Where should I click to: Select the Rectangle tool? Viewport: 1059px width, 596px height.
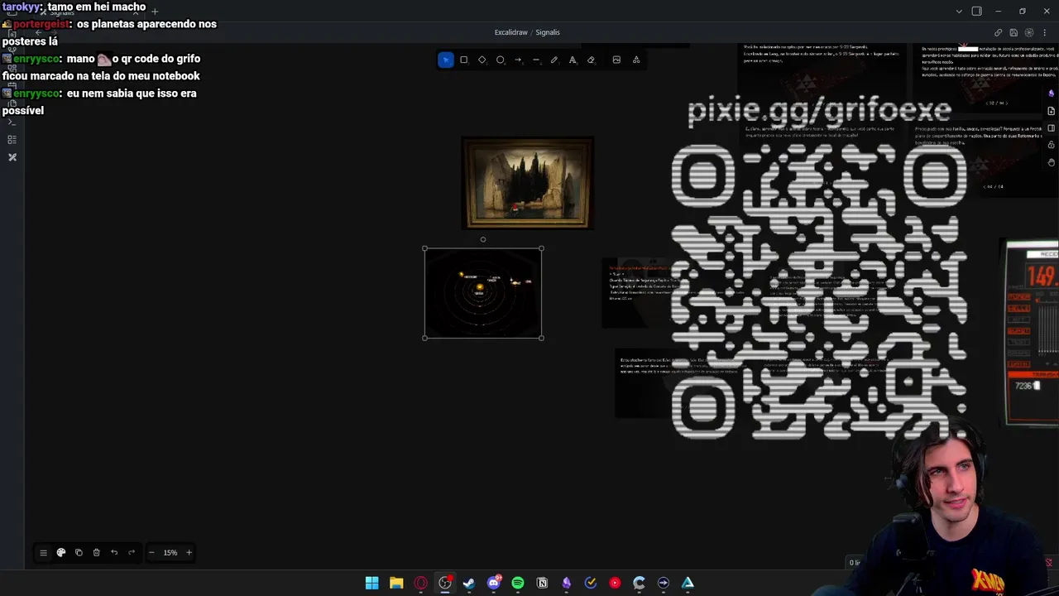point(464,60)
